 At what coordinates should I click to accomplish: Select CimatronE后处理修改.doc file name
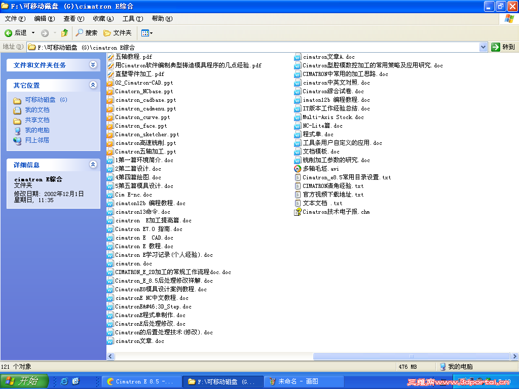[x=150, y=324]
